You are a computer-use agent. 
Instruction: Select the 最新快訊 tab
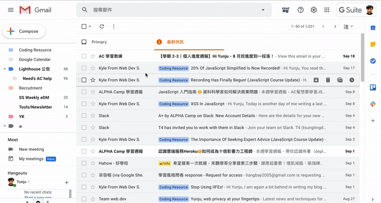coord(175,42)
